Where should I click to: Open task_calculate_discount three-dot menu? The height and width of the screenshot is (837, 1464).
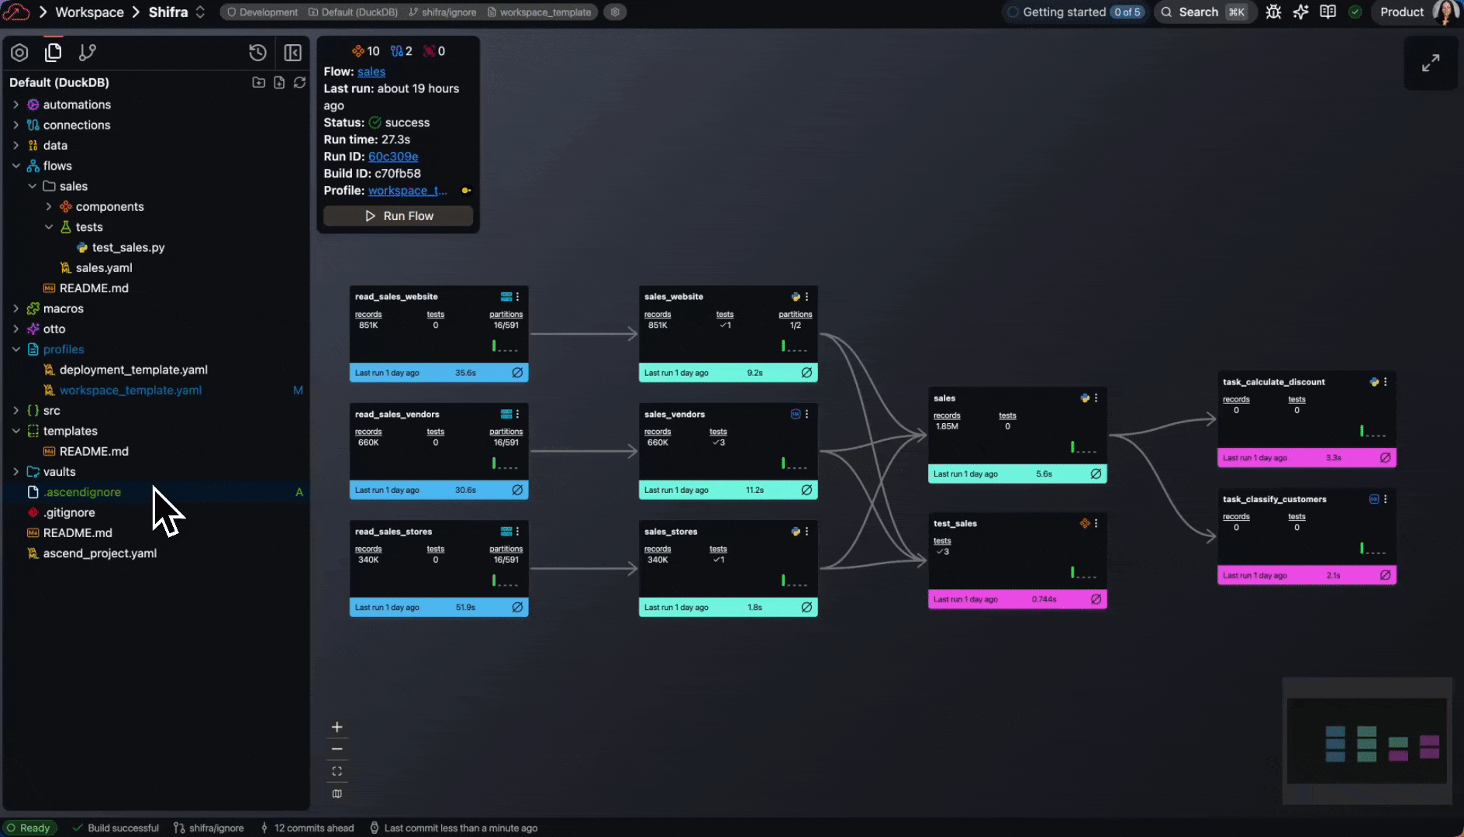pyautogui.click(x=1385, y=382)
